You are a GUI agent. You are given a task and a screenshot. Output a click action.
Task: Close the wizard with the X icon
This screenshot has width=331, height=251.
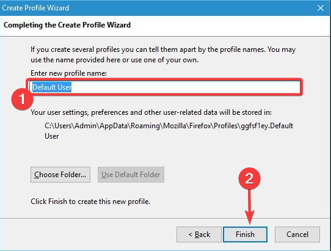(x=321, y=8)
